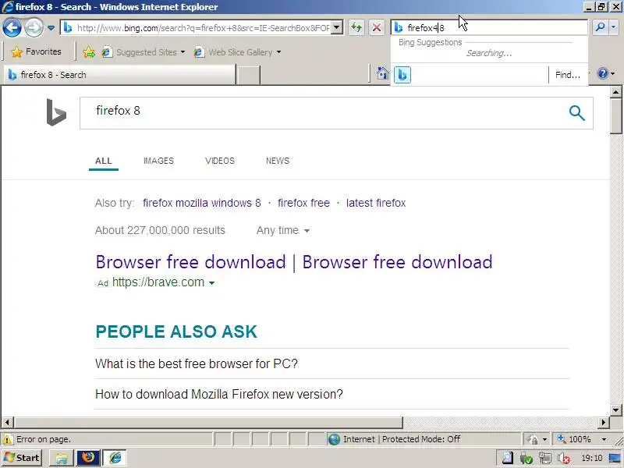
Task: Click the vertical scrollbar down arrow
Action: point(615,410)
